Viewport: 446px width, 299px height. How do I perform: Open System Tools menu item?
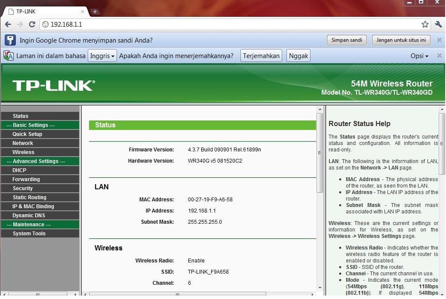coord(40,234)
